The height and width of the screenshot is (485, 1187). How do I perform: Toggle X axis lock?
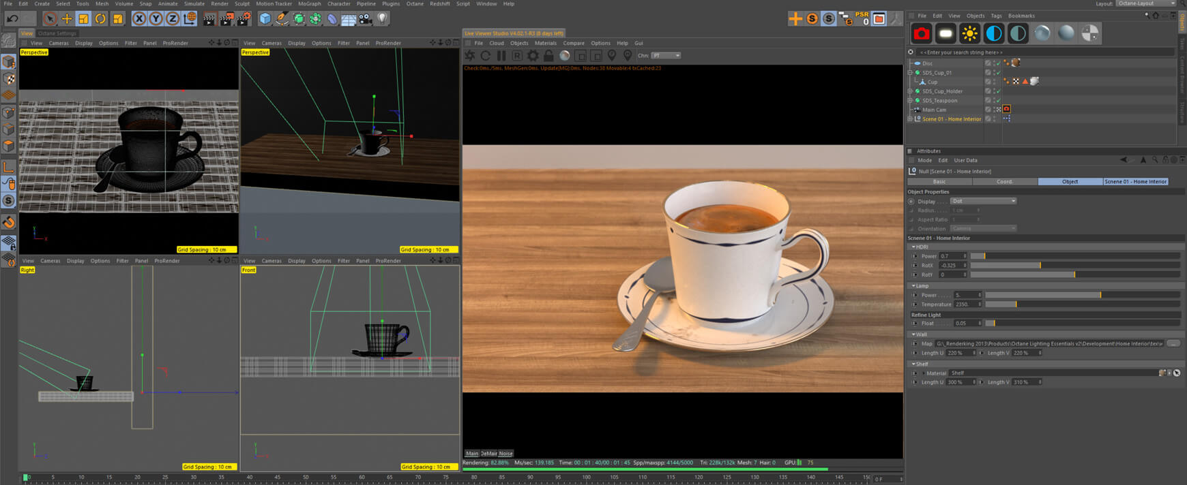139,19
